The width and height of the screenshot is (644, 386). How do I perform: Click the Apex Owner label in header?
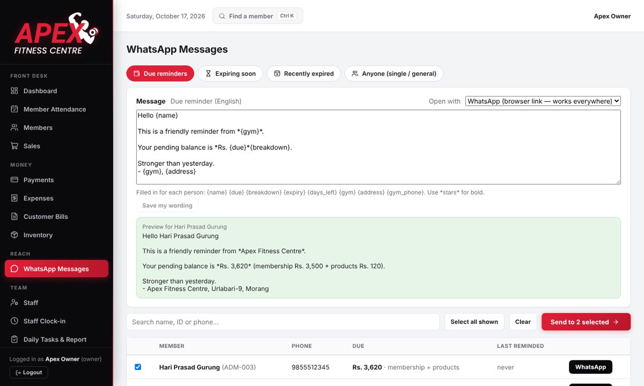[x=612, y=16]
